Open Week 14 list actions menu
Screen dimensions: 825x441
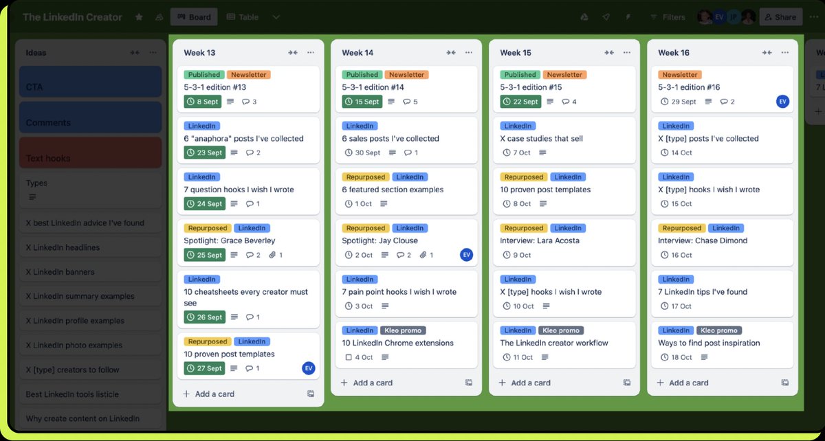[x=469, y=53]
